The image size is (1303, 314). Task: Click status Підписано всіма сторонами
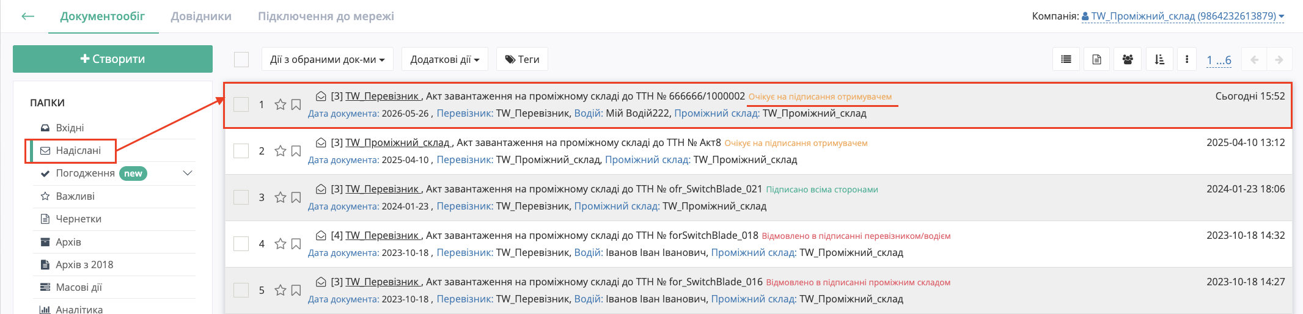(822, 189)
